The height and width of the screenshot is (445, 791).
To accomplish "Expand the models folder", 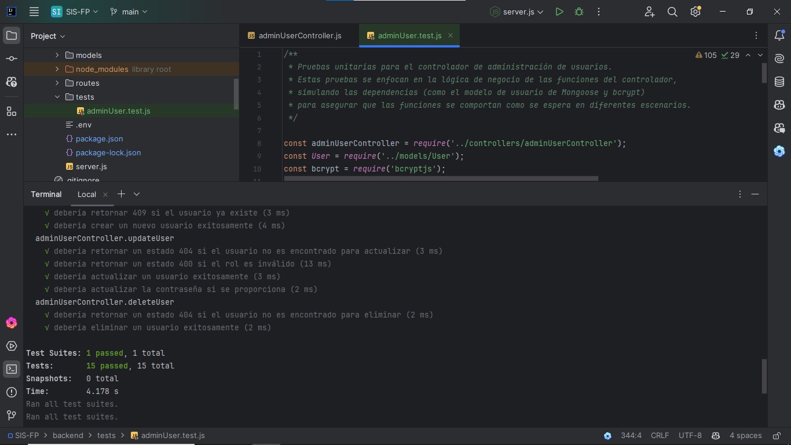I will coord(57,55).
